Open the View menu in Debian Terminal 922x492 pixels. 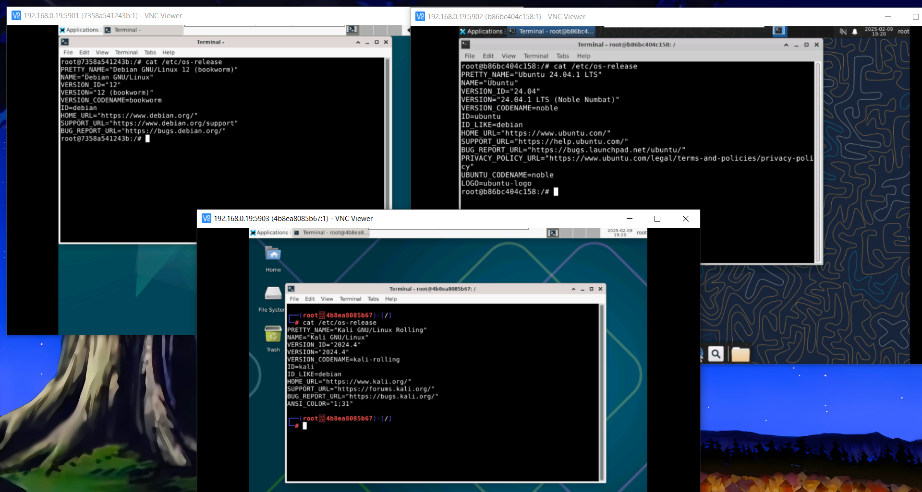tap(102, 52)
